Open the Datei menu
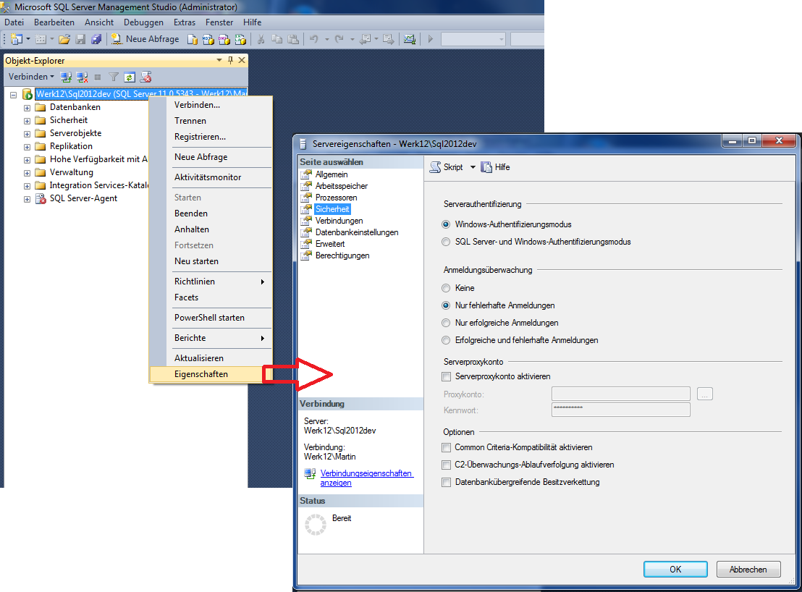 [14, 22]
